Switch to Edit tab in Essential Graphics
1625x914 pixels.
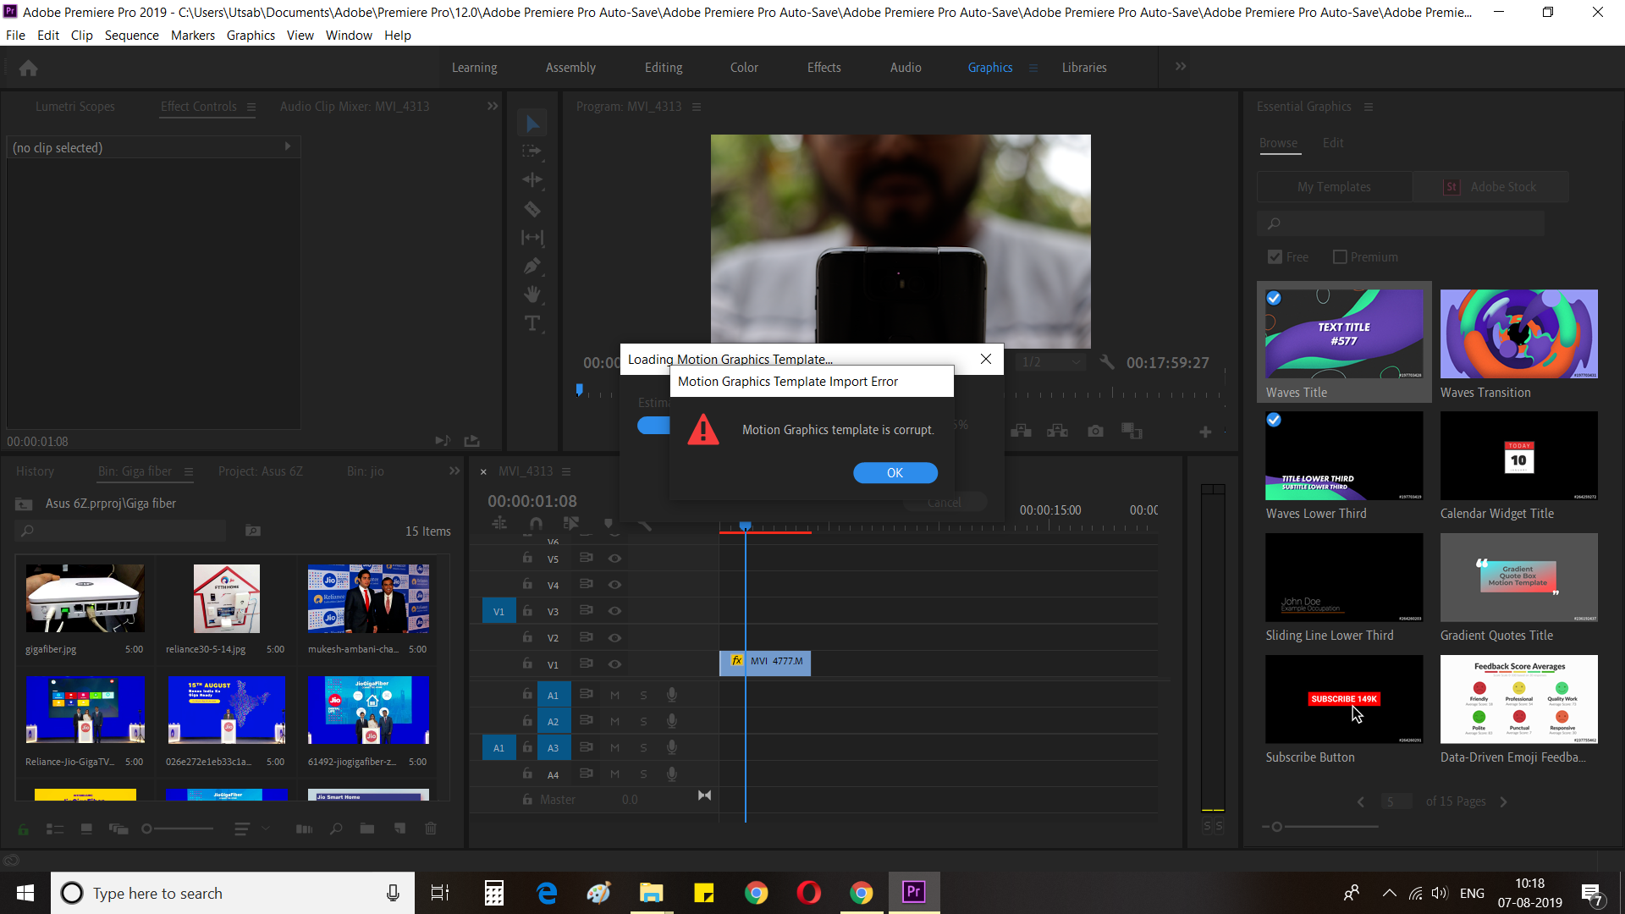coord(1333,143)
